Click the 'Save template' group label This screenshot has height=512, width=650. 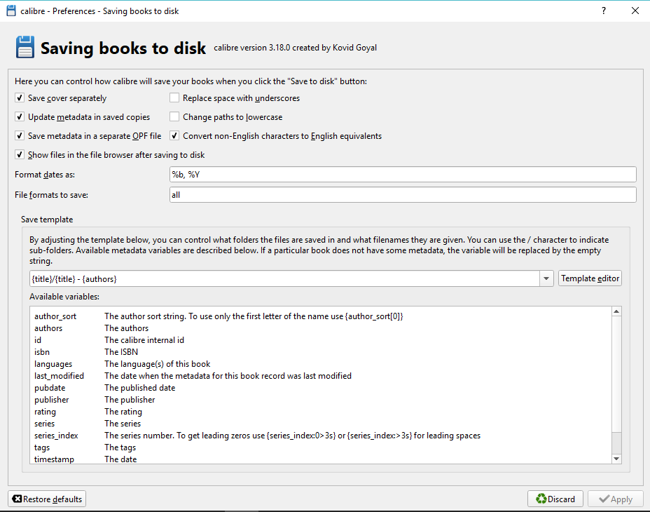pos(47,220)
